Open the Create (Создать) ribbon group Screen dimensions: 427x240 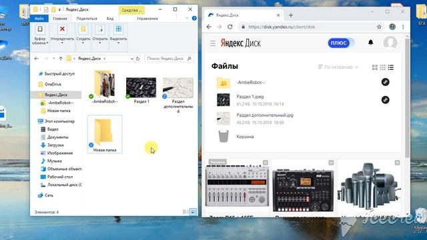coord(83,35)
